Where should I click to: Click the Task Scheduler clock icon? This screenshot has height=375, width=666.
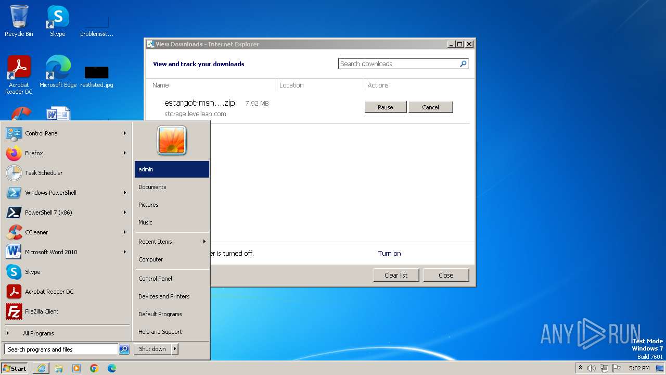click(14, 173)
